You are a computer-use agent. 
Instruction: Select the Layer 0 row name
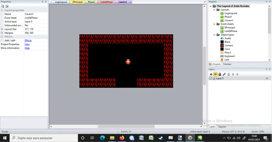coord(220,78)
